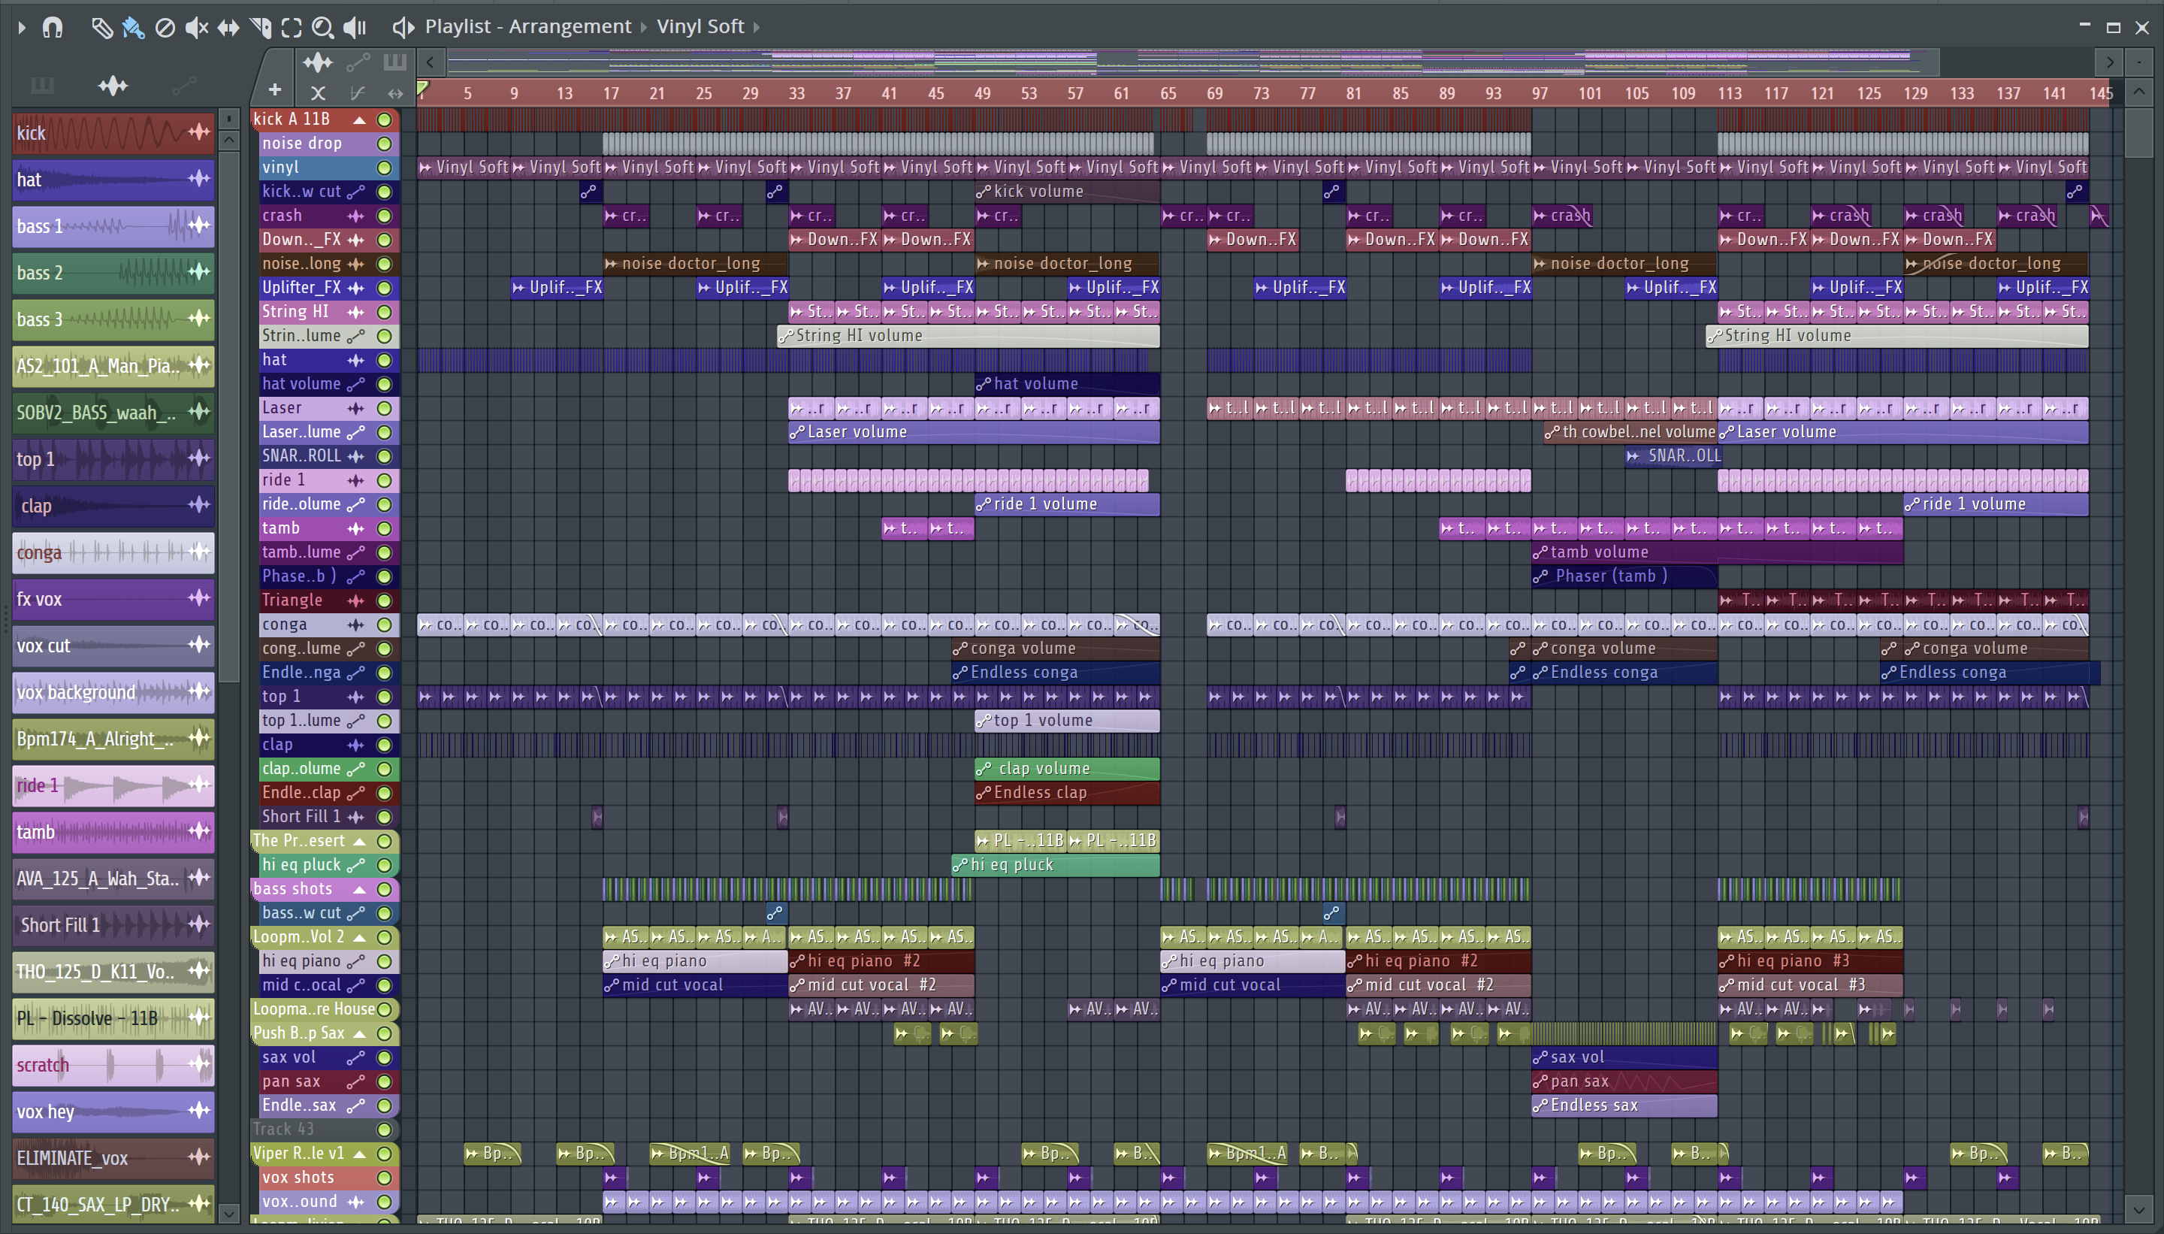The width and height of the screenshot is (2164, 1234).
Task: Click the speaker icon before Playlist title
Action: pyautogui.click(x=403, y=28)
